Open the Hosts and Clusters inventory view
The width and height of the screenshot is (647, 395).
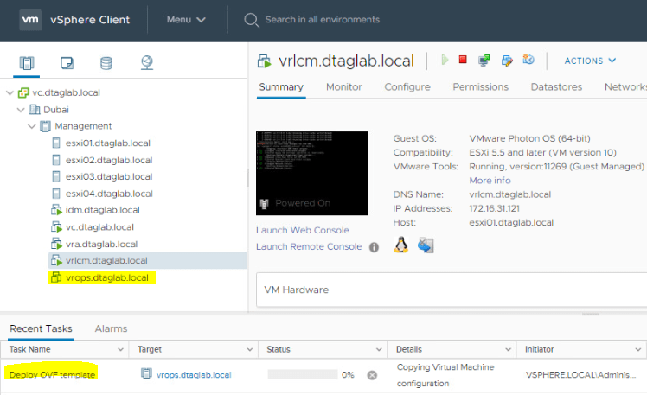click(26, 63)
